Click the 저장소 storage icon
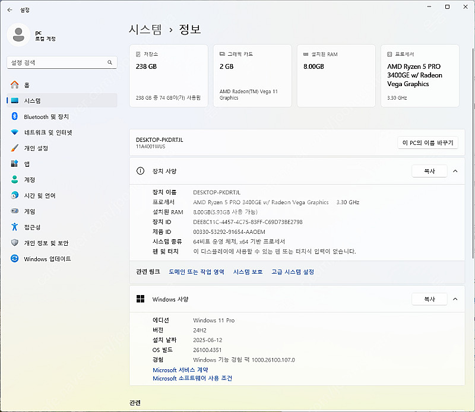 (138, 54)
